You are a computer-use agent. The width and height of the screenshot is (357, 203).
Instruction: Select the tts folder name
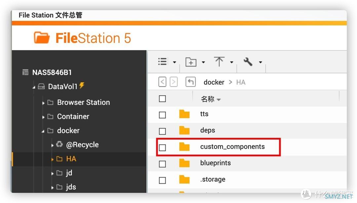coord(204,114)
